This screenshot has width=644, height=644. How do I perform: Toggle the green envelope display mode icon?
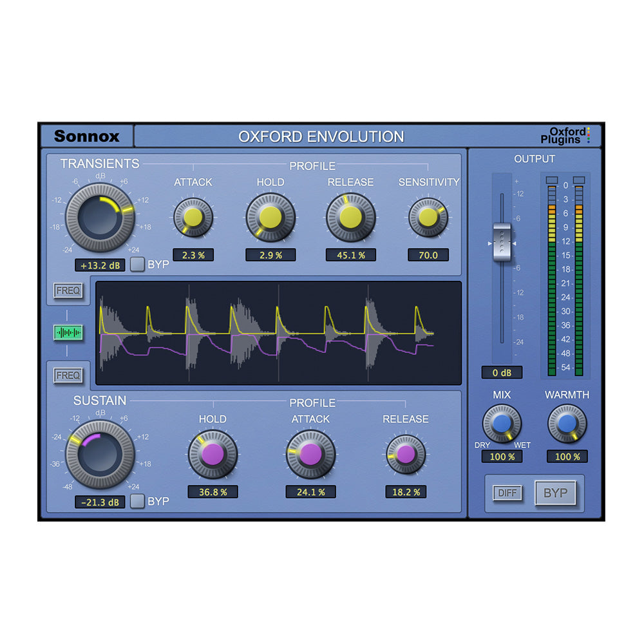coord(69,333)
